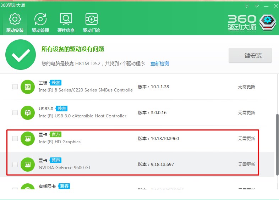
Task: Open the 硬件信息 tab
Action: 66,23
